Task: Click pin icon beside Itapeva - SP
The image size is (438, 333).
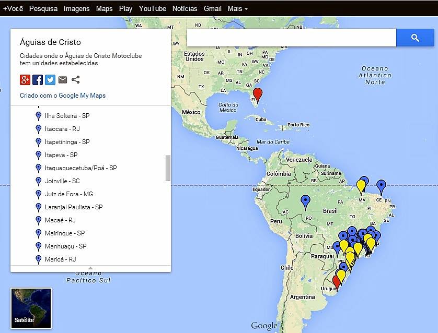Action: pyautogui.click(x=39, y=155)
